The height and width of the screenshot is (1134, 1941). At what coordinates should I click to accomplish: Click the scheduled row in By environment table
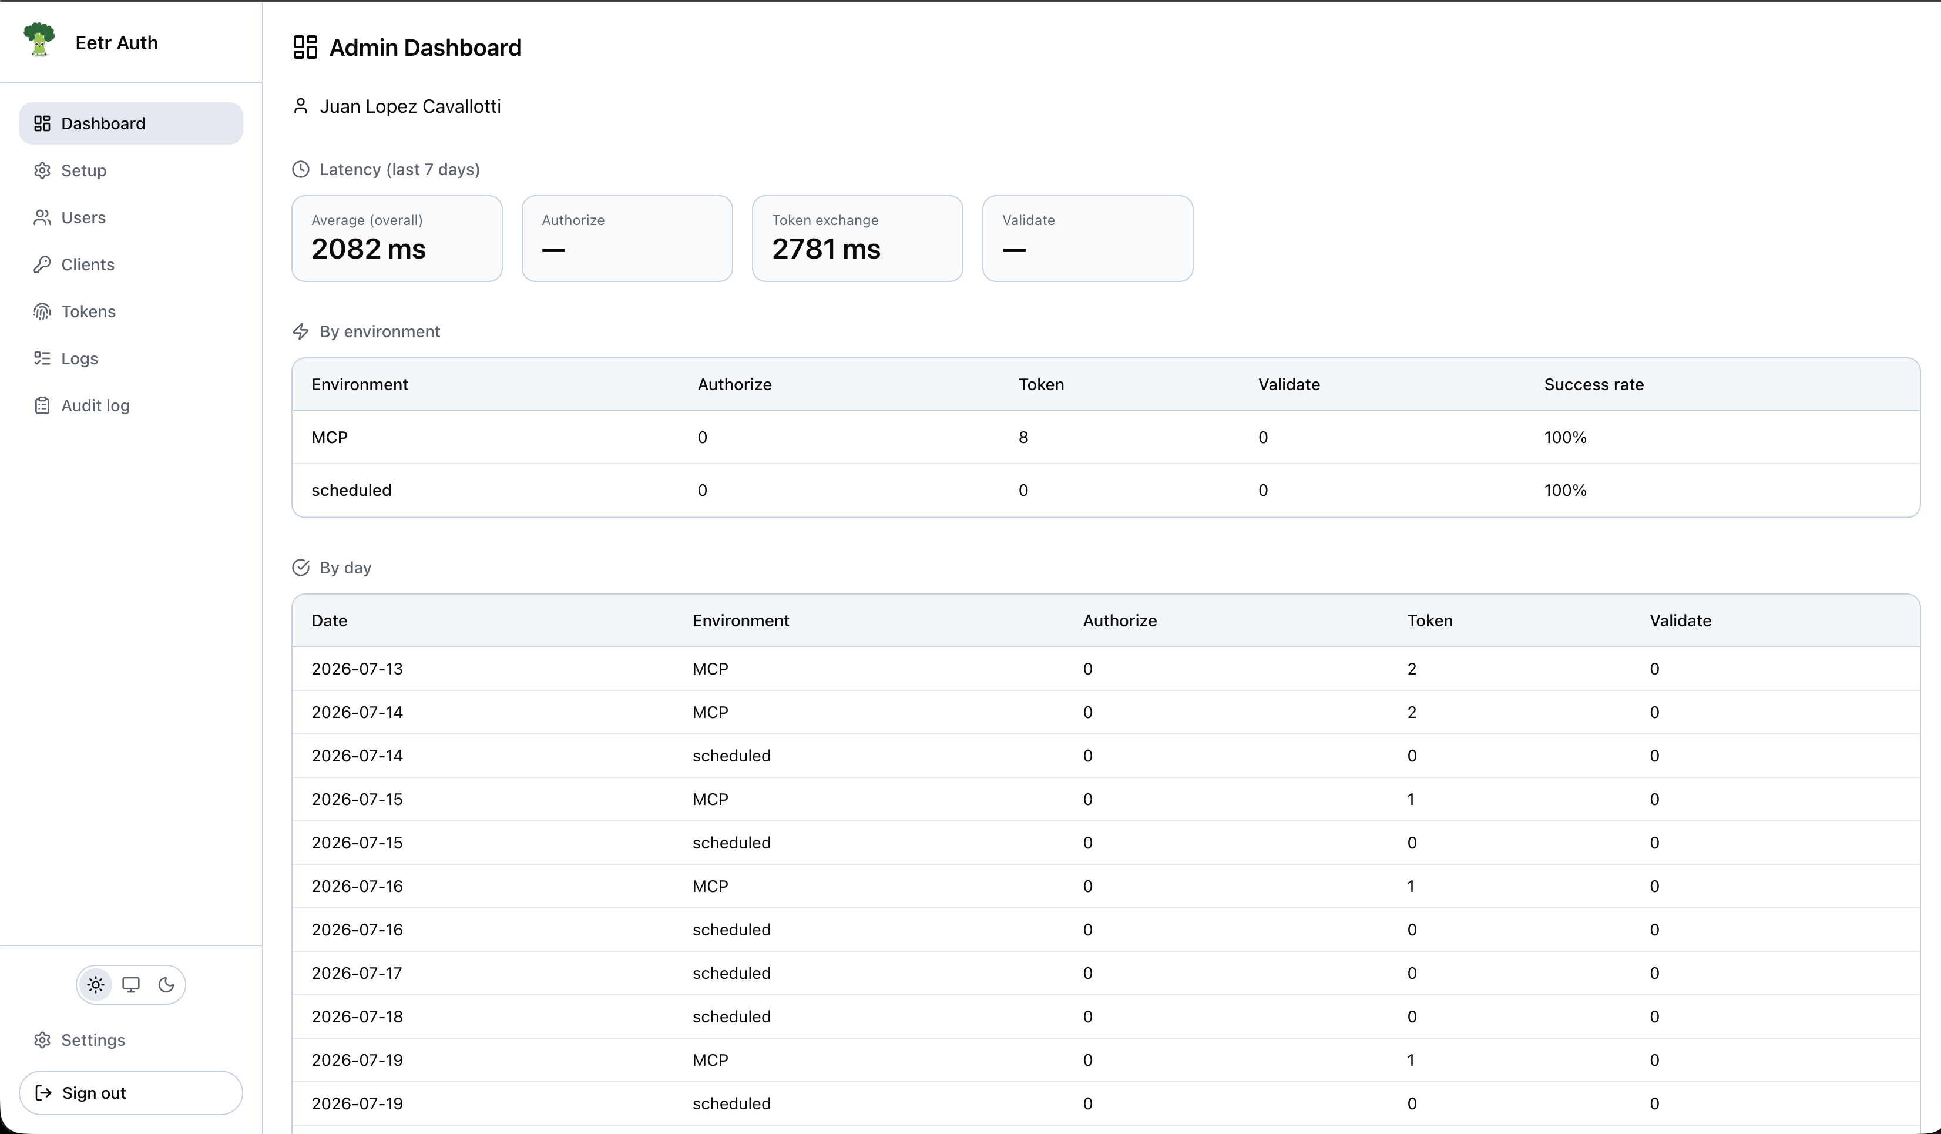coord(1105,490)
